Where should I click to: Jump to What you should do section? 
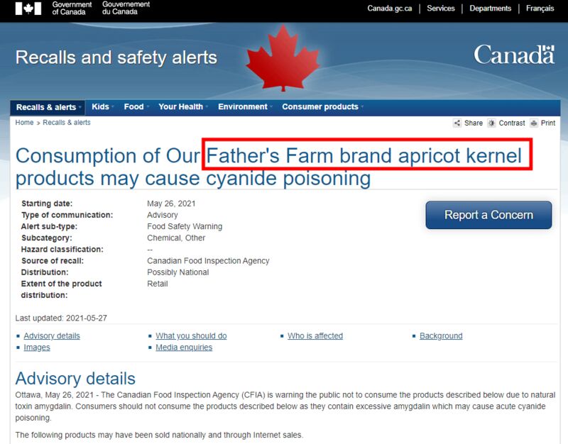tap(191, 335)
